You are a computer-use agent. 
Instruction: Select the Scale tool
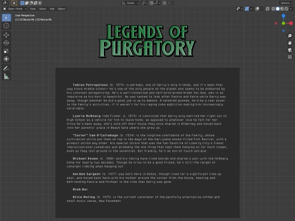[x=6, y=51]
